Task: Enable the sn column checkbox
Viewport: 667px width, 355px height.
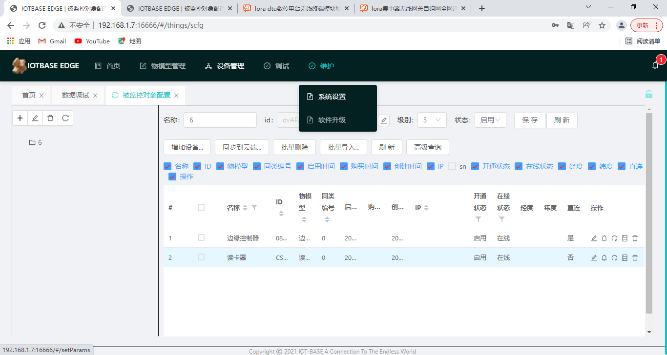Action: point(452,166)
